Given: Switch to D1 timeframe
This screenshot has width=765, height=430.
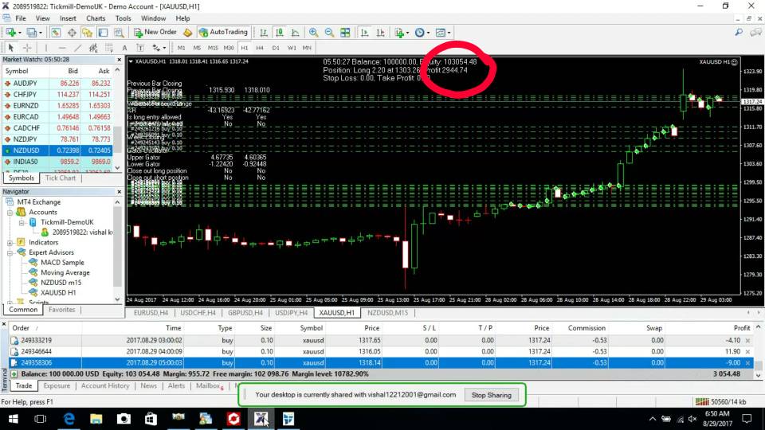Looking at the screenshot, I should pyautogui.click(x=276, y=48).
